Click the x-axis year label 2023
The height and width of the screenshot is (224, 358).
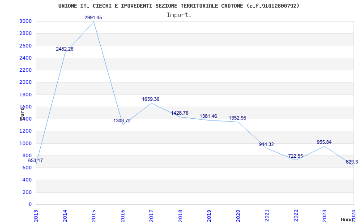[x=325, y=215]
